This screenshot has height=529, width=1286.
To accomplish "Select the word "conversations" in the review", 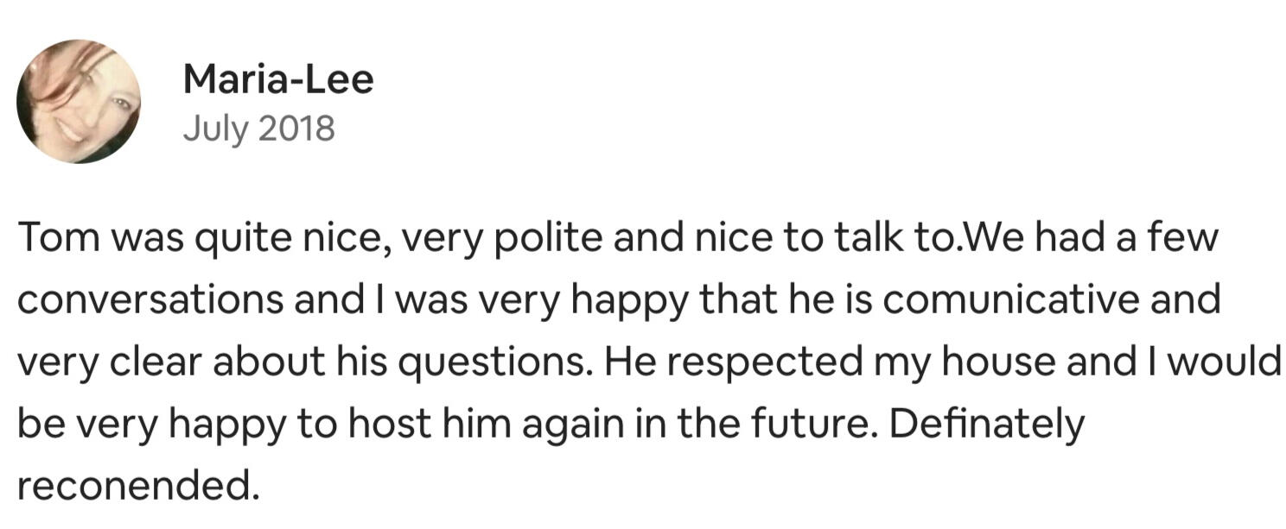I will [150, 299].
